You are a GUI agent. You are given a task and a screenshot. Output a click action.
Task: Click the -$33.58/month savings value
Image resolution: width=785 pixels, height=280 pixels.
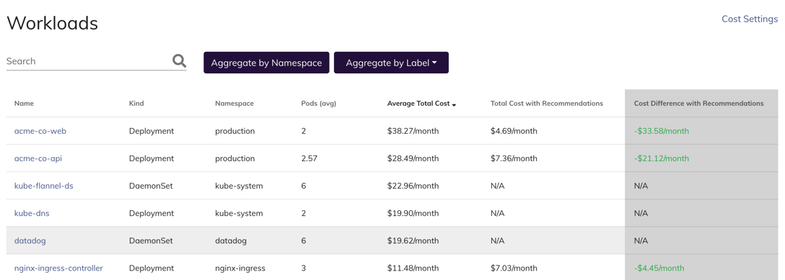pos(662,131)
